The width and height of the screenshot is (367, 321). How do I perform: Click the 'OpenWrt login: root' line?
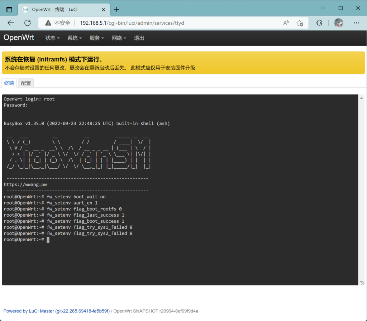(x=29, y=99)
